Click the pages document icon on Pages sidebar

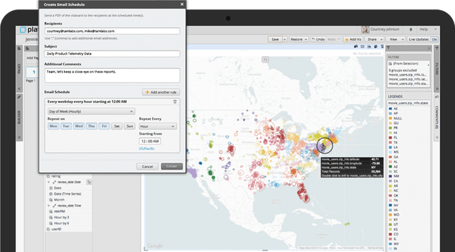(x=19, y=49)
